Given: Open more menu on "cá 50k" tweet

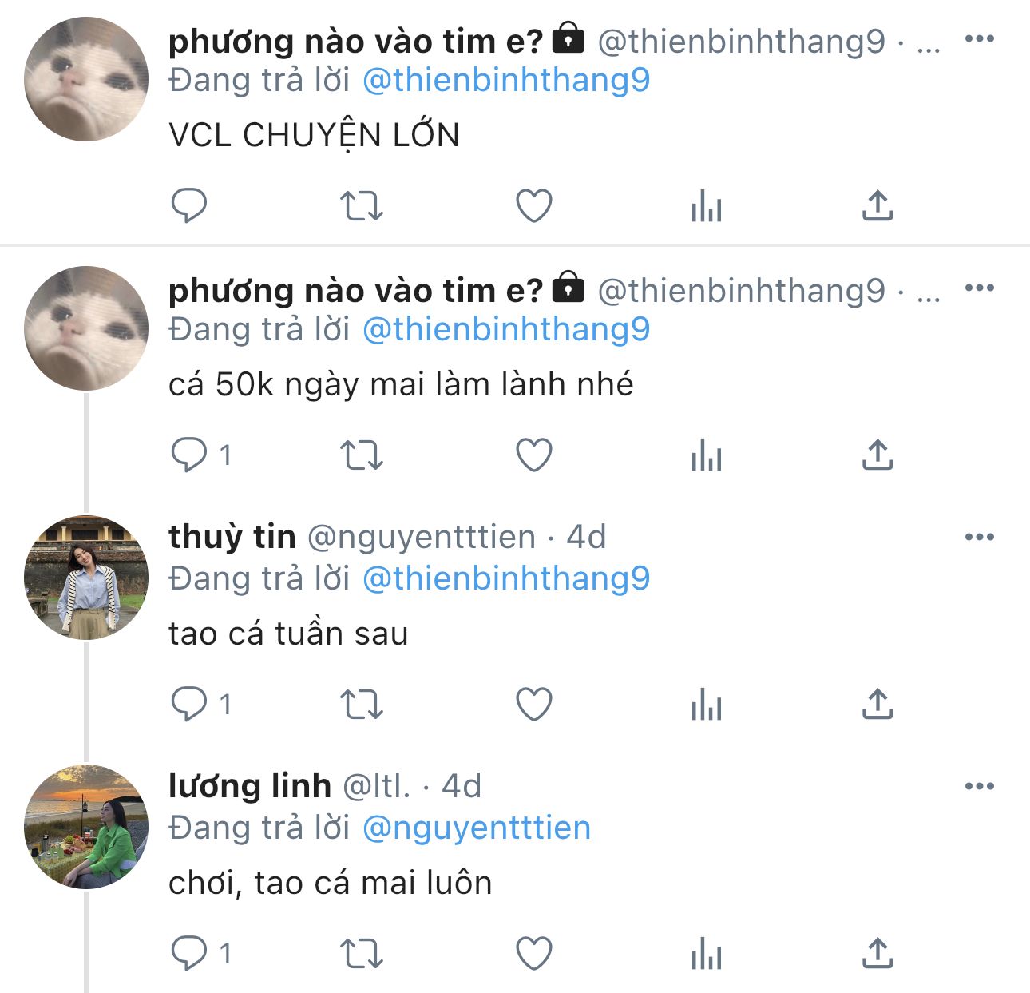Looking at the screenshot, I should tap(980, 288).
